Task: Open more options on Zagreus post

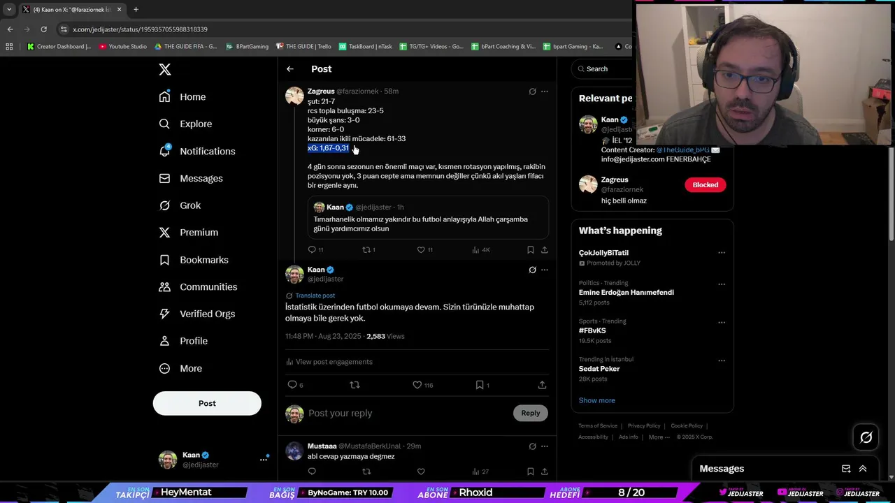Action: click(x=545, y=92)
